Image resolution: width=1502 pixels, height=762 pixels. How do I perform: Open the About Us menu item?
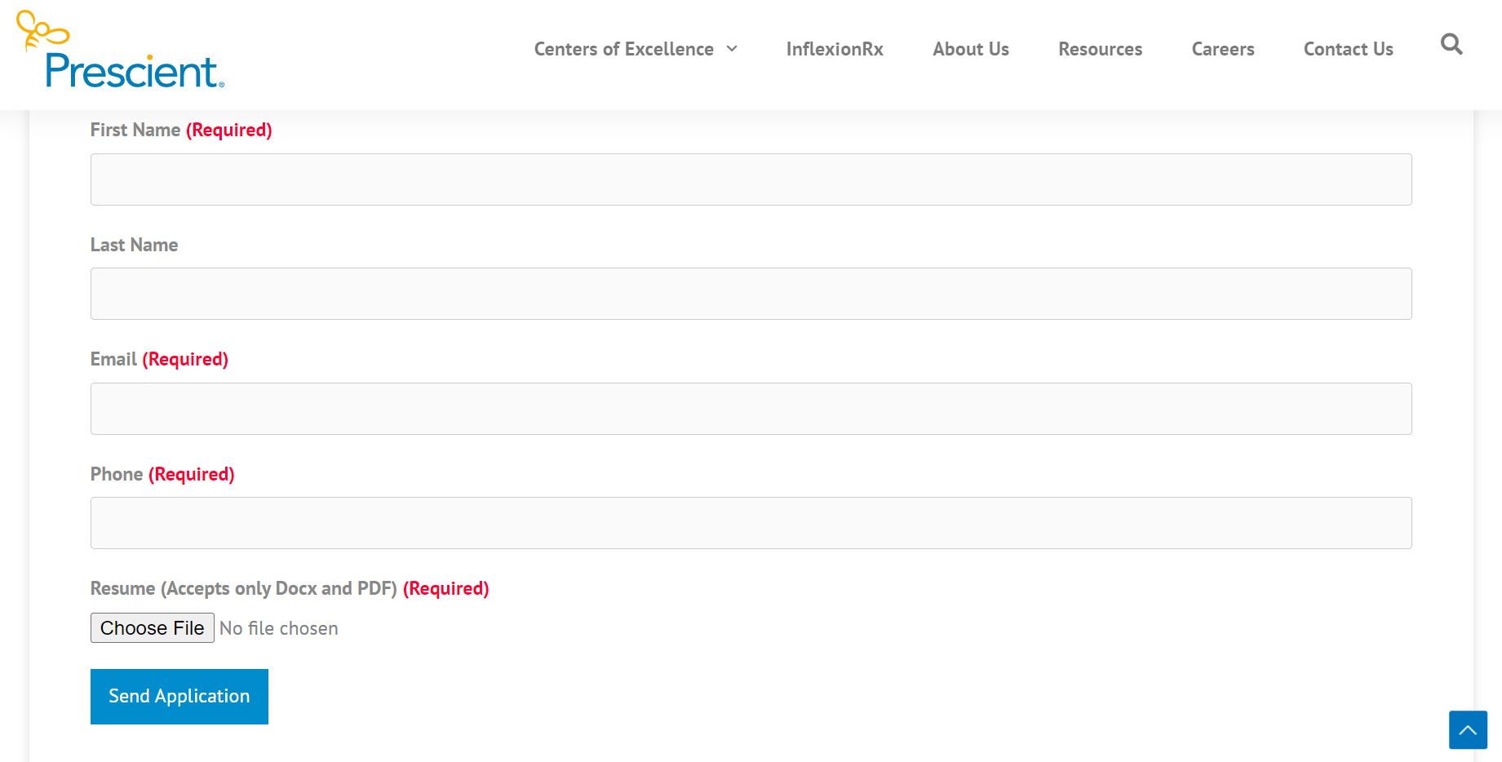[x=970, y=49]
